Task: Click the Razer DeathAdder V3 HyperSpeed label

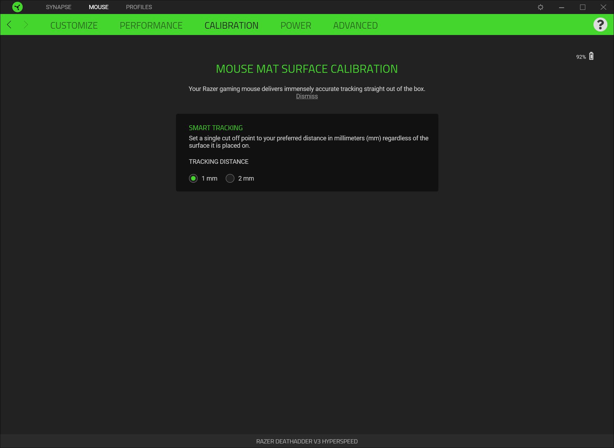Action: point(307,441)
